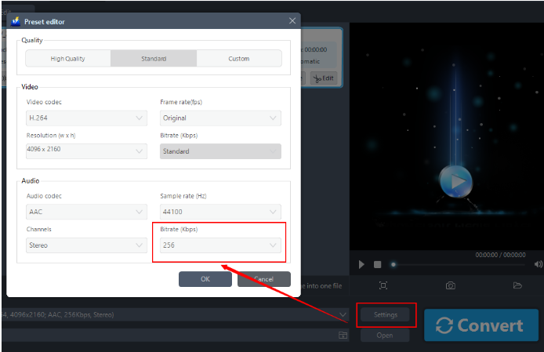Open the Resolution 4096 x 2160 dropdown
This screenshot has height=352, width=544.
coord(86,151)
